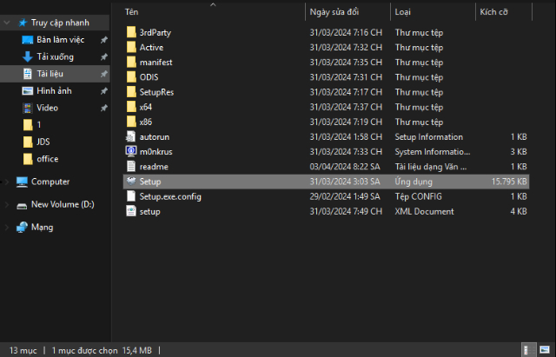The image size is (556, 357).
Task: Select the setup XML Document icon
Action: (x=131, y=212)
